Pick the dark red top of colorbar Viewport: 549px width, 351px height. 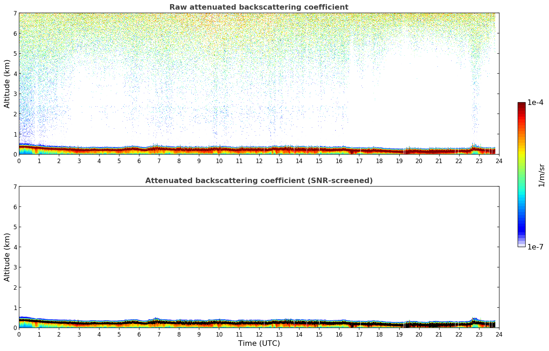[x=521, y=105]
